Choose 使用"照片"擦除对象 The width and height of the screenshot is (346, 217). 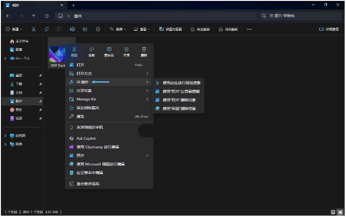pos(179,100)
